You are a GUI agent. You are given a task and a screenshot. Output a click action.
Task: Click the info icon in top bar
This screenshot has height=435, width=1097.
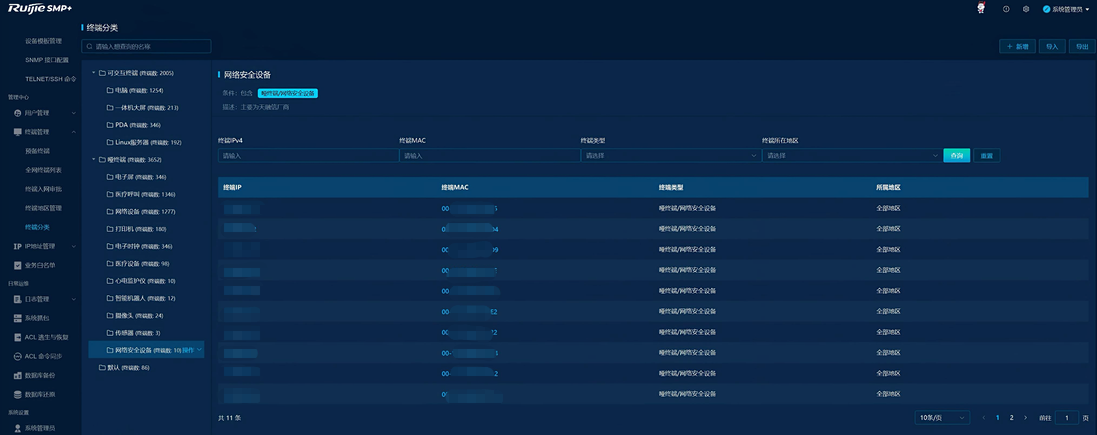[1006, 9]
